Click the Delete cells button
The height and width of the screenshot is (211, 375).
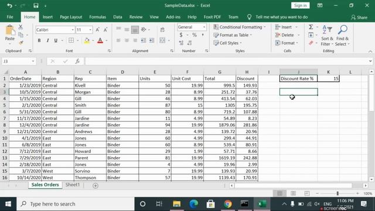(287, 35)
